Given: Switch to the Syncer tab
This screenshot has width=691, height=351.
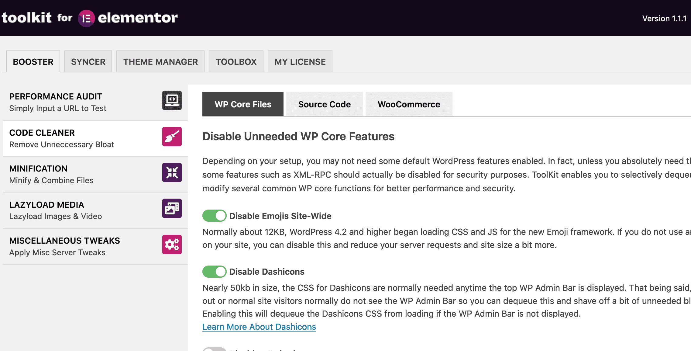Looking at the screenshot, I should pos(88,61).
